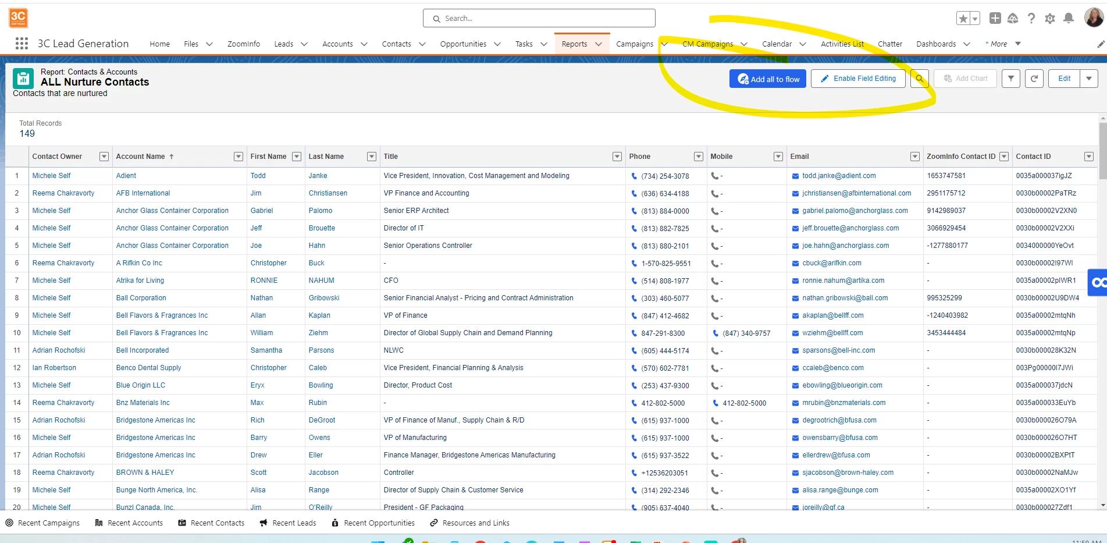Open Recent Contacts utility item

[x=212, y=523]
